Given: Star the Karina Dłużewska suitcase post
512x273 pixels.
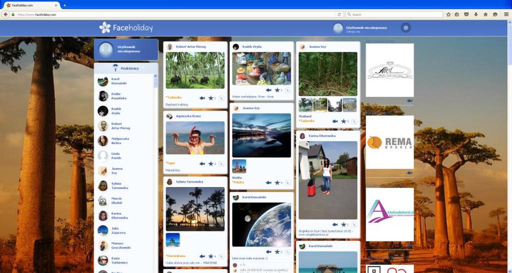Looking at the screenshot, I should click(343, 224).
